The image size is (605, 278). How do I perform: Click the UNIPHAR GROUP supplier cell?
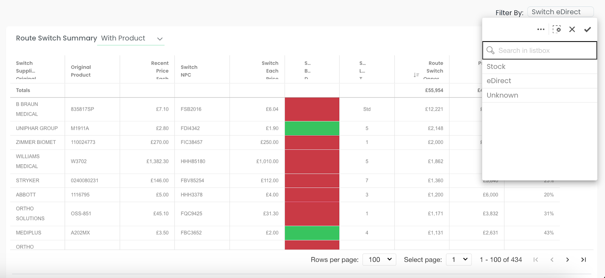pyautogui.click(x=37, y=128)
